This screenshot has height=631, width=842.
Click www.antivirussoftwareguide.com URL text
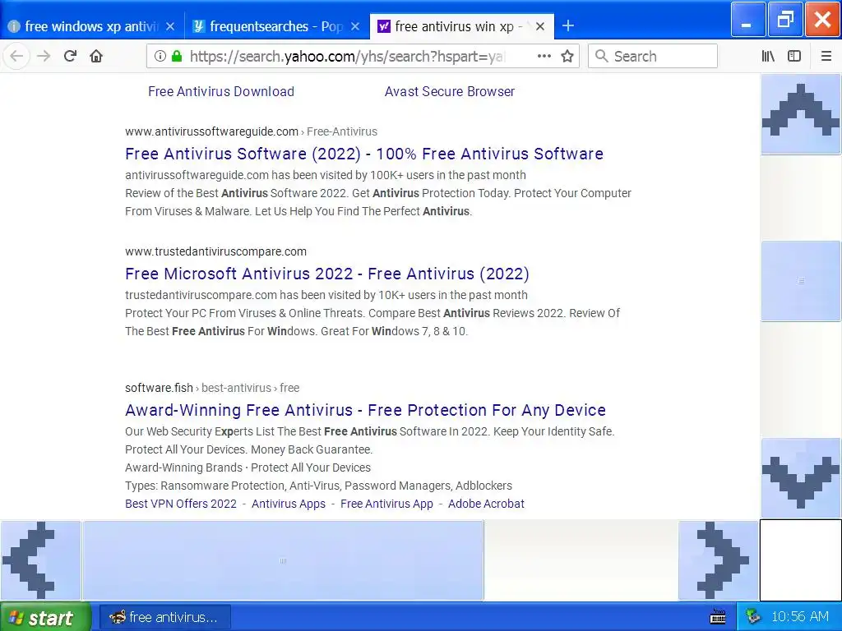coord(211,131)
